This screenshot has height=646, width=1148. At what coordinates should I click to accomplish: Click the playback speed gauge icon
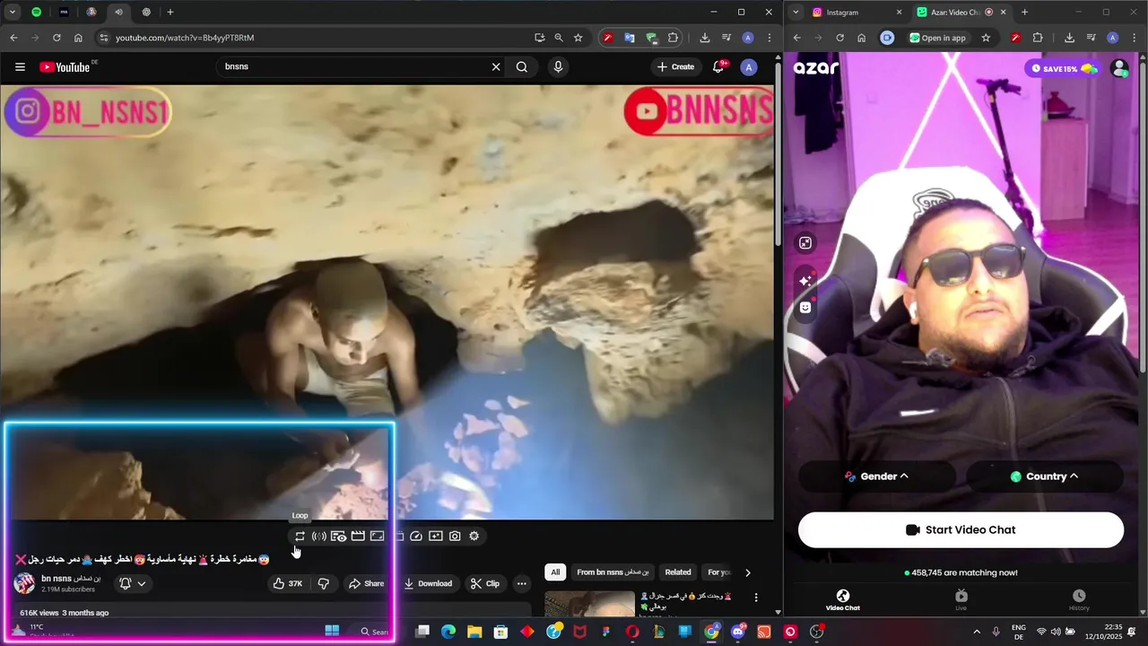pos(416,536)
